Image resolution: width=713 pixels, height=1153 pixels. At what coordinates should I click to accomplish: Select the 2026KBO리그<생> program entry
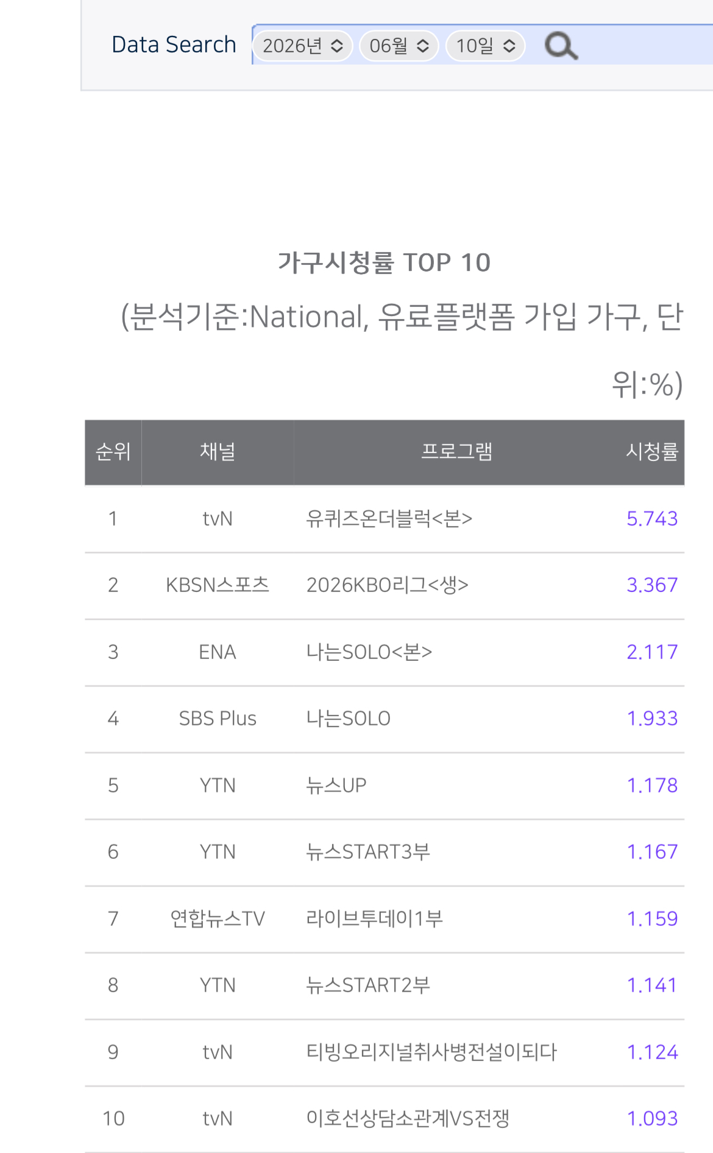[x=388, y=585]
